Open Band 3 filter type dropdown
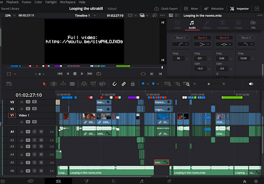The image size is (264, 184). click(224, 44)
